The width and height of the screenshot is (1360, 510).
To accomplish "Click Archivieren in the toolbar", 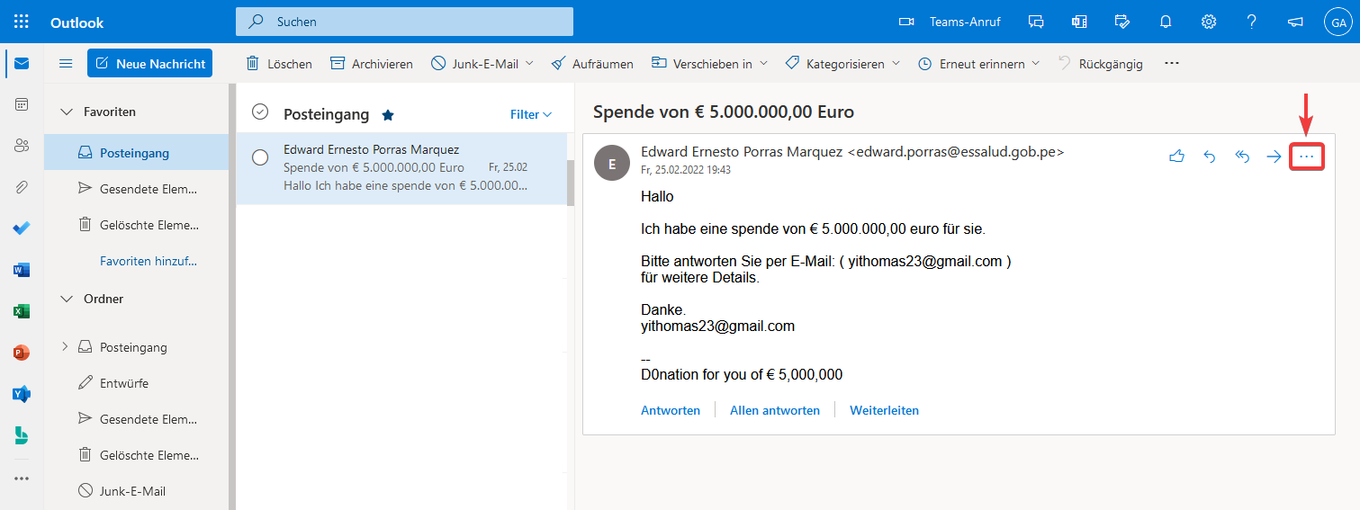I will tap(371, 64).
